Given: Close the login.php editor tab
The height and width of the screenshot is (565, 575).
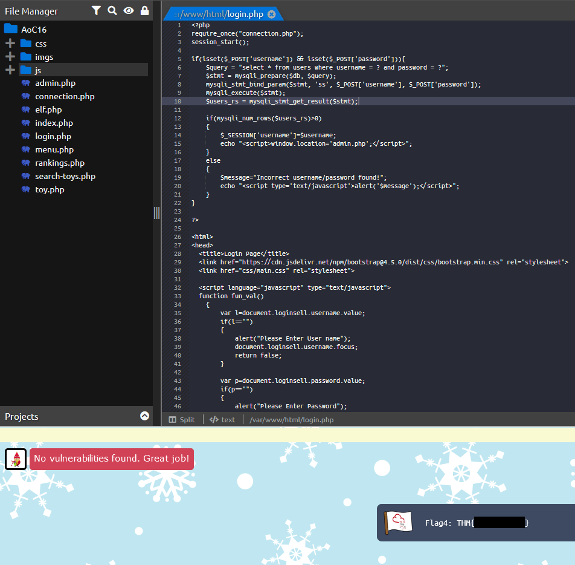Looking at the screenshot, I should point(271,15).
